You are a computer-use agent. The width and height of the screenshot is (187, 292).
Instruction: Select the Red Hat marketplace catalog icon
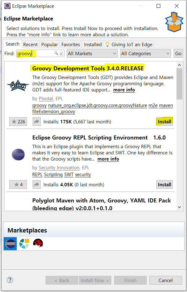[x=38, y=243]
